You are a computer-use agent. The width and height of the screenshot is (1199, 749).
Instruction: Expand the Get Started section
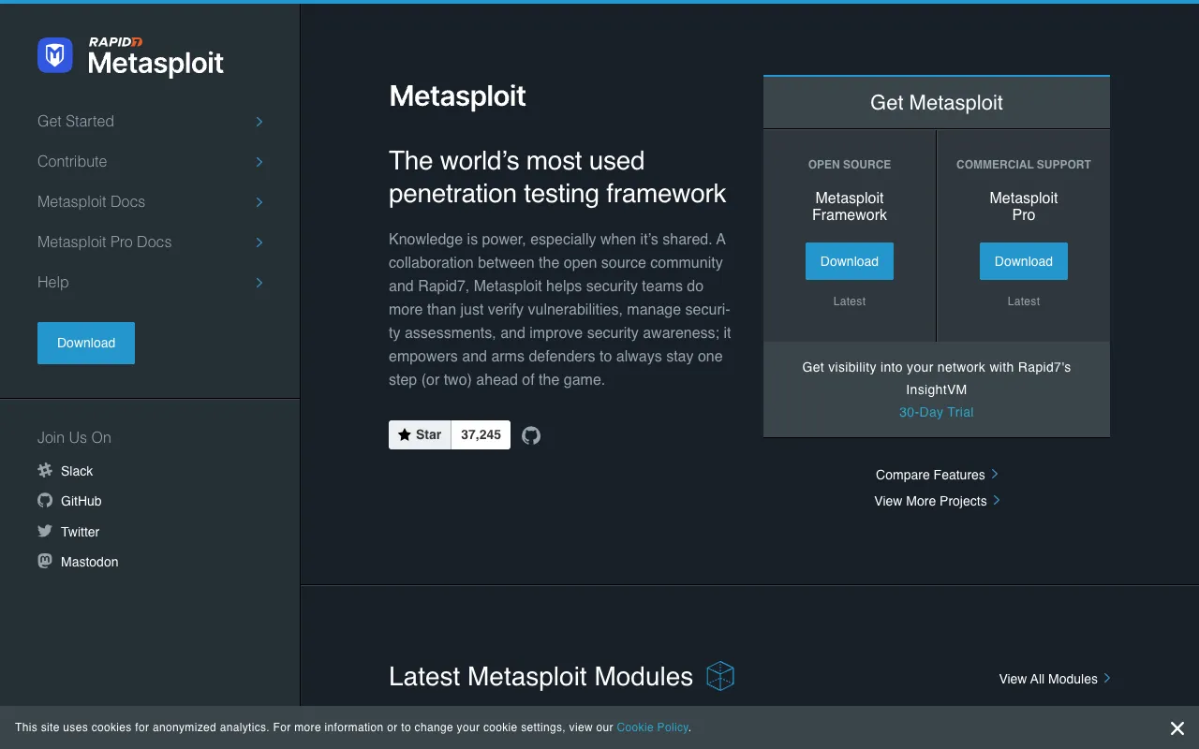point(75,121)
